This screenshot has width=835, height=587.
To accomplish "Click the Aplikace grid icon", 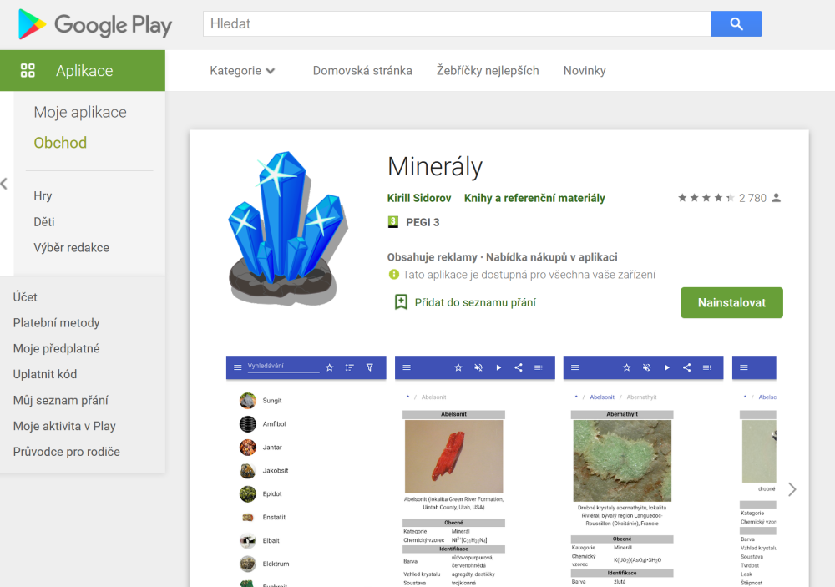I will [28, 70].
